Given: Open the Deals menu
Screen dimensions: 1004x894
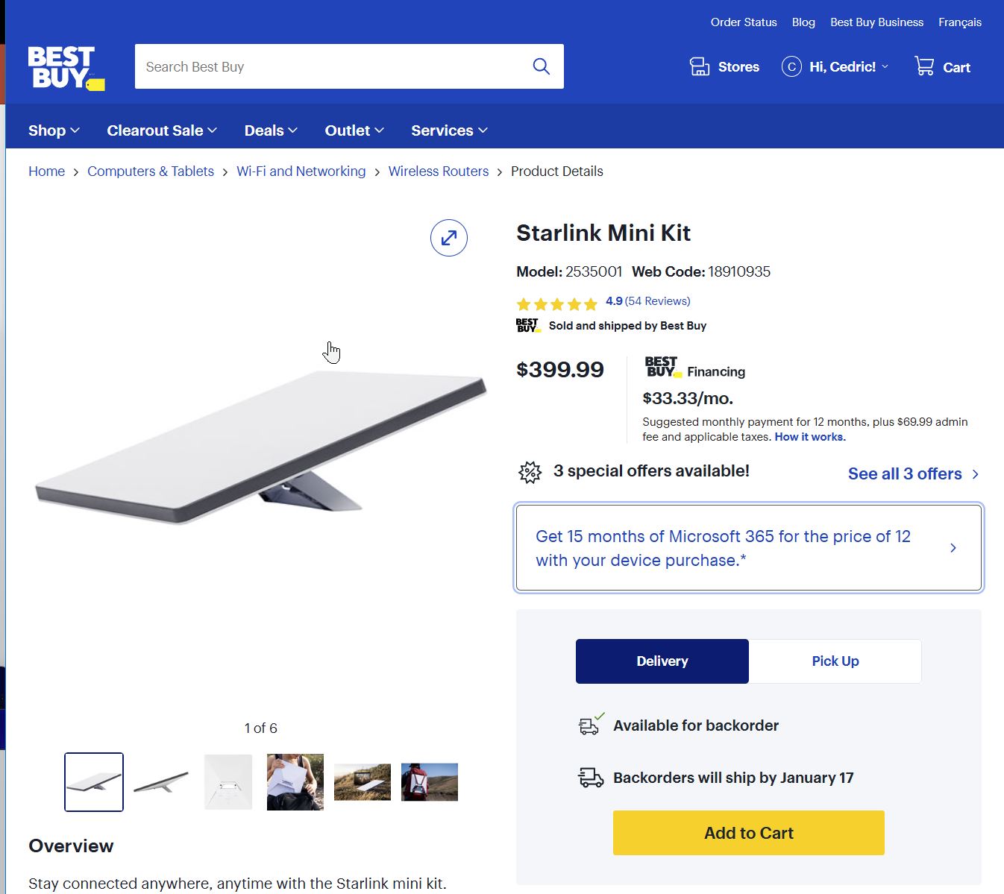Looking at the screenshot, I should (271, 130).
